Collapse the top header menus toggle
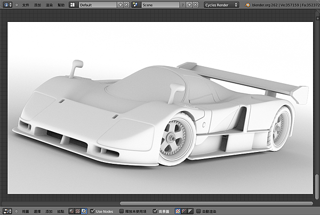 click(x=17, y=5)
